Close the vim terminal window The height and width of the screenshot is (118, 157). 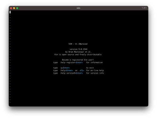click(11, 8)
